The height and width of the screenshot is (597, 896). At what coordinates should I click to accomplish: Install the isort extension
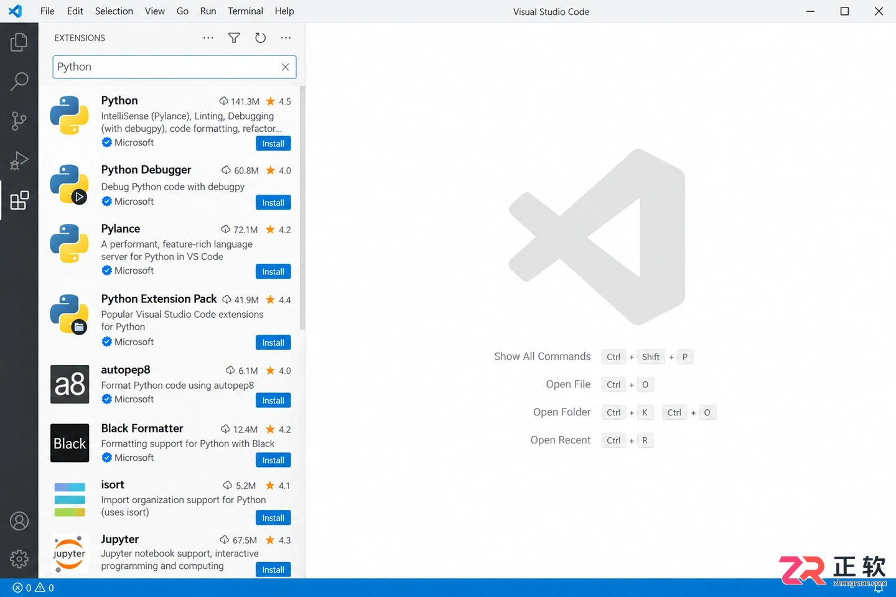coord(273,518)
